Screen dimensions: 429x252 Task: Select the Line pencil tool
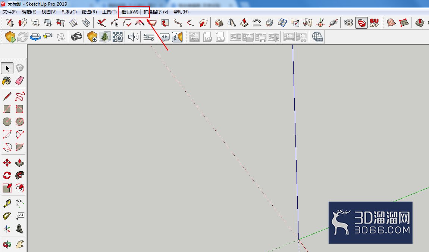coord(7,96)
